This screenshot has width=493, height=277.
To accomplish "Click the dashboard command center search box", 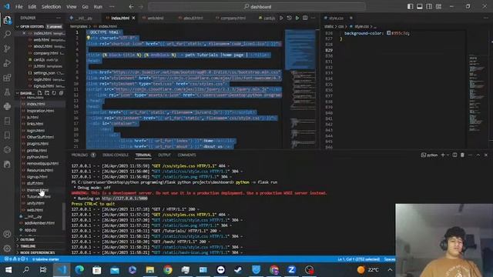I will click(x=257, y=7).
